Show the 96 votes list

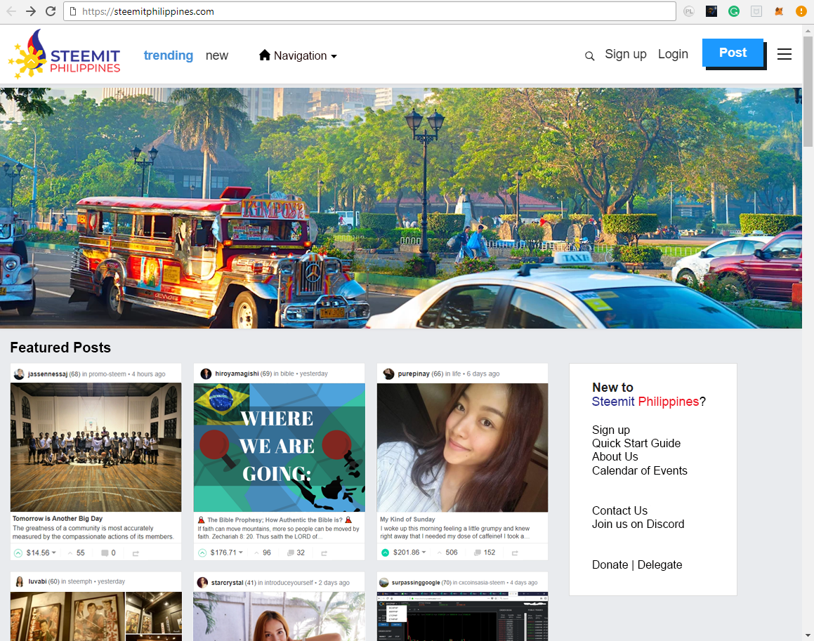coord(262,553)
